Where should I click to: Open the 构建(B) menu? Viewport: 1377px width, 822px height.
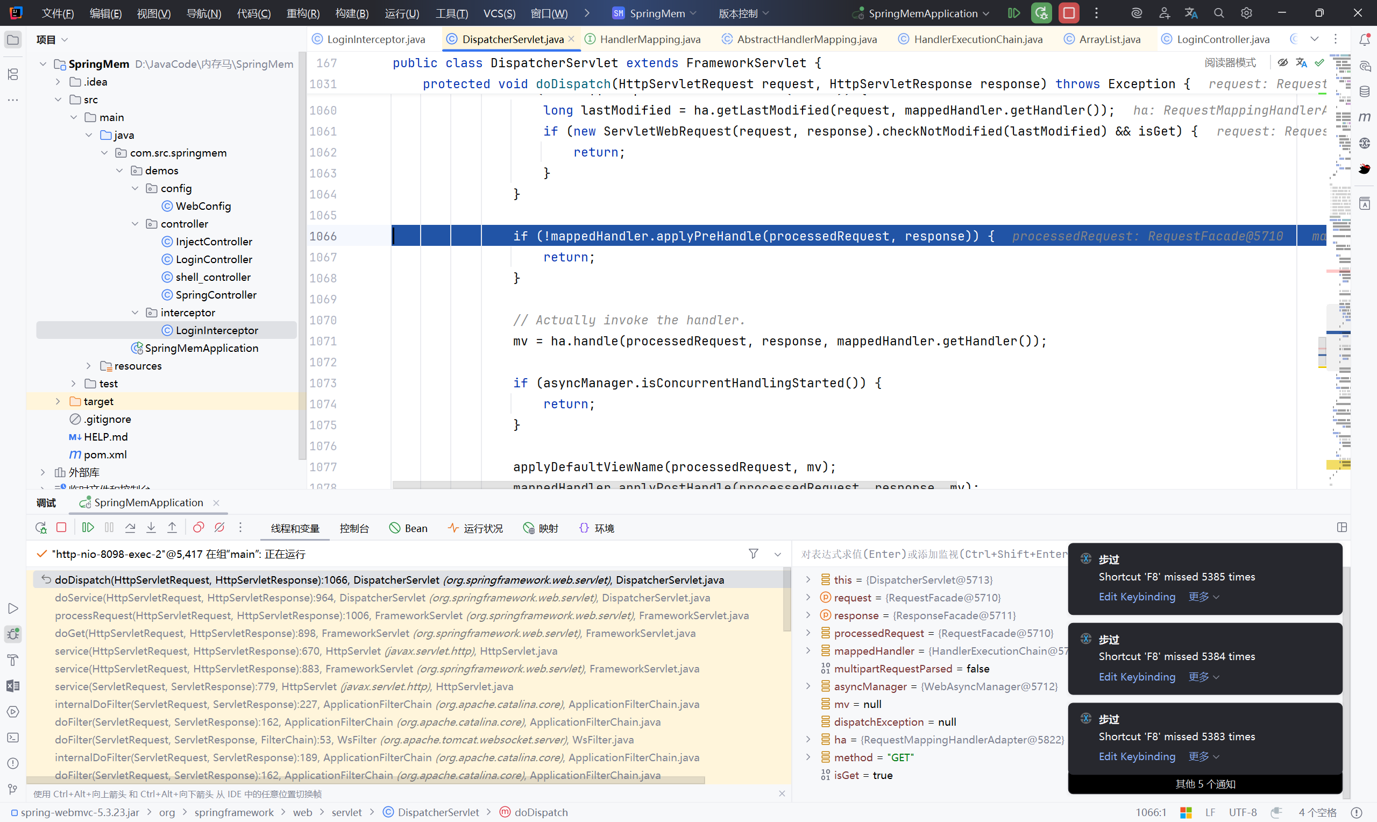(352, 13)
